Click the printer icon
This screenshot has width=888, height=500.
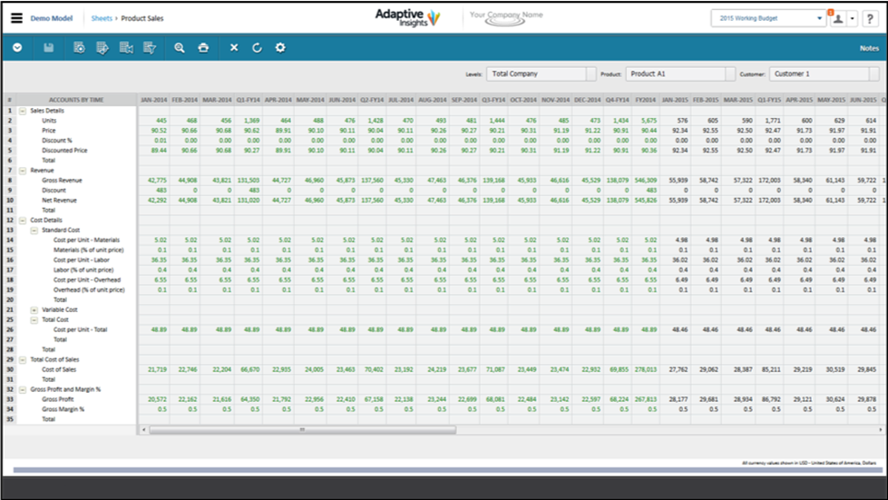pyautogui.click(x=203, y=47)
